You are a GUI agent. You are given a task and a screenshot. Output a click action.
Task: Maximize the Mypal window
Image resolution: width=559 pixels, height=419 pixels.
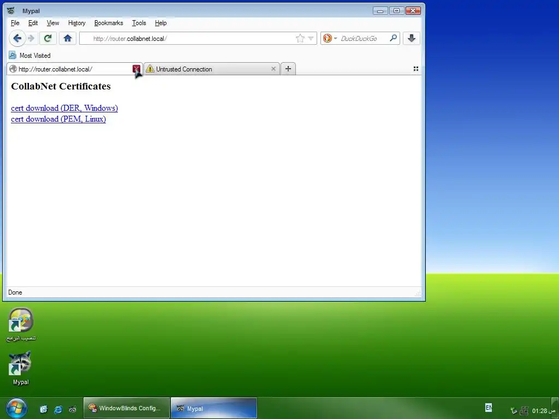click(x=396, y=11)
